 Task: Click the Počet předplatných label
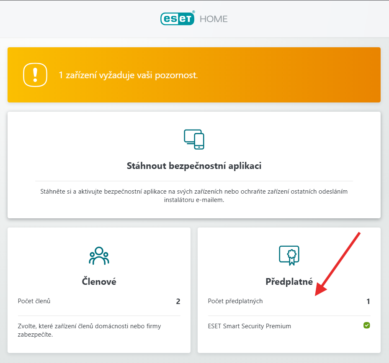coord(235,301)
